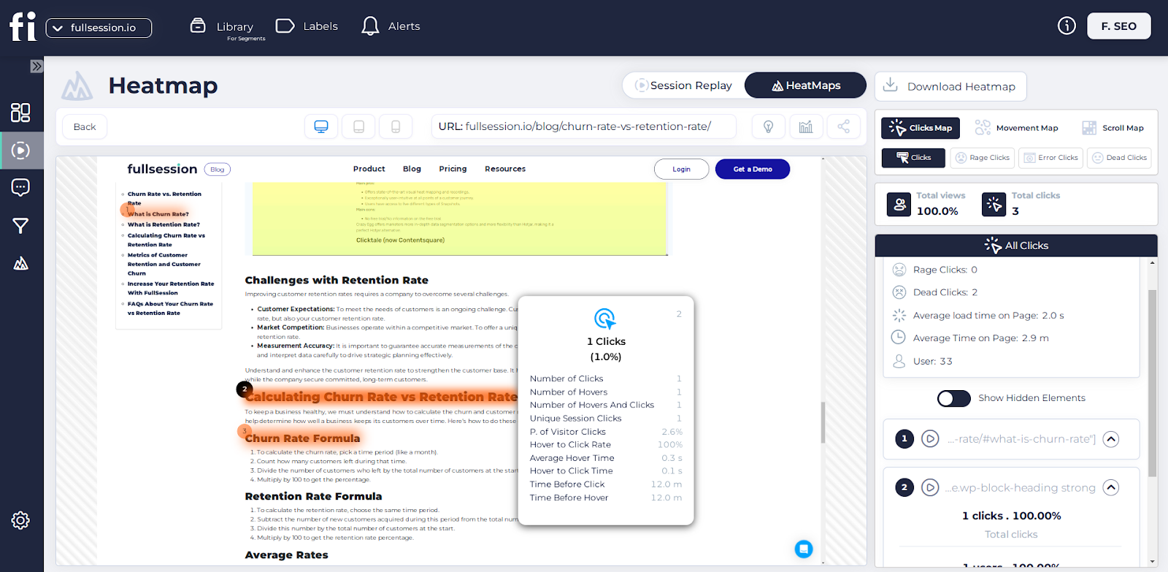Expand the sidebar with double-arrow icon
The height and width of the screenshot is (572, 1168).
click(x=36, y=66)
